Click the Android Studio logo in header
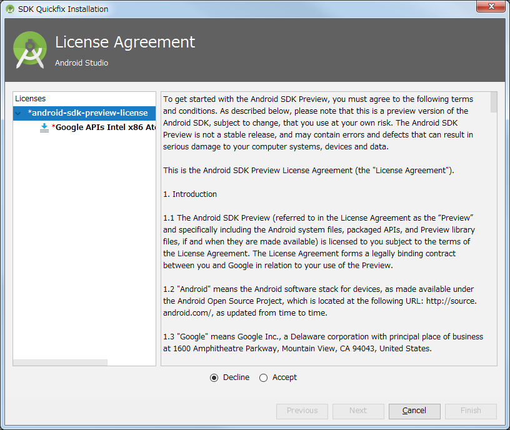The width and height of the screenshot is (510, 430). 30,50
